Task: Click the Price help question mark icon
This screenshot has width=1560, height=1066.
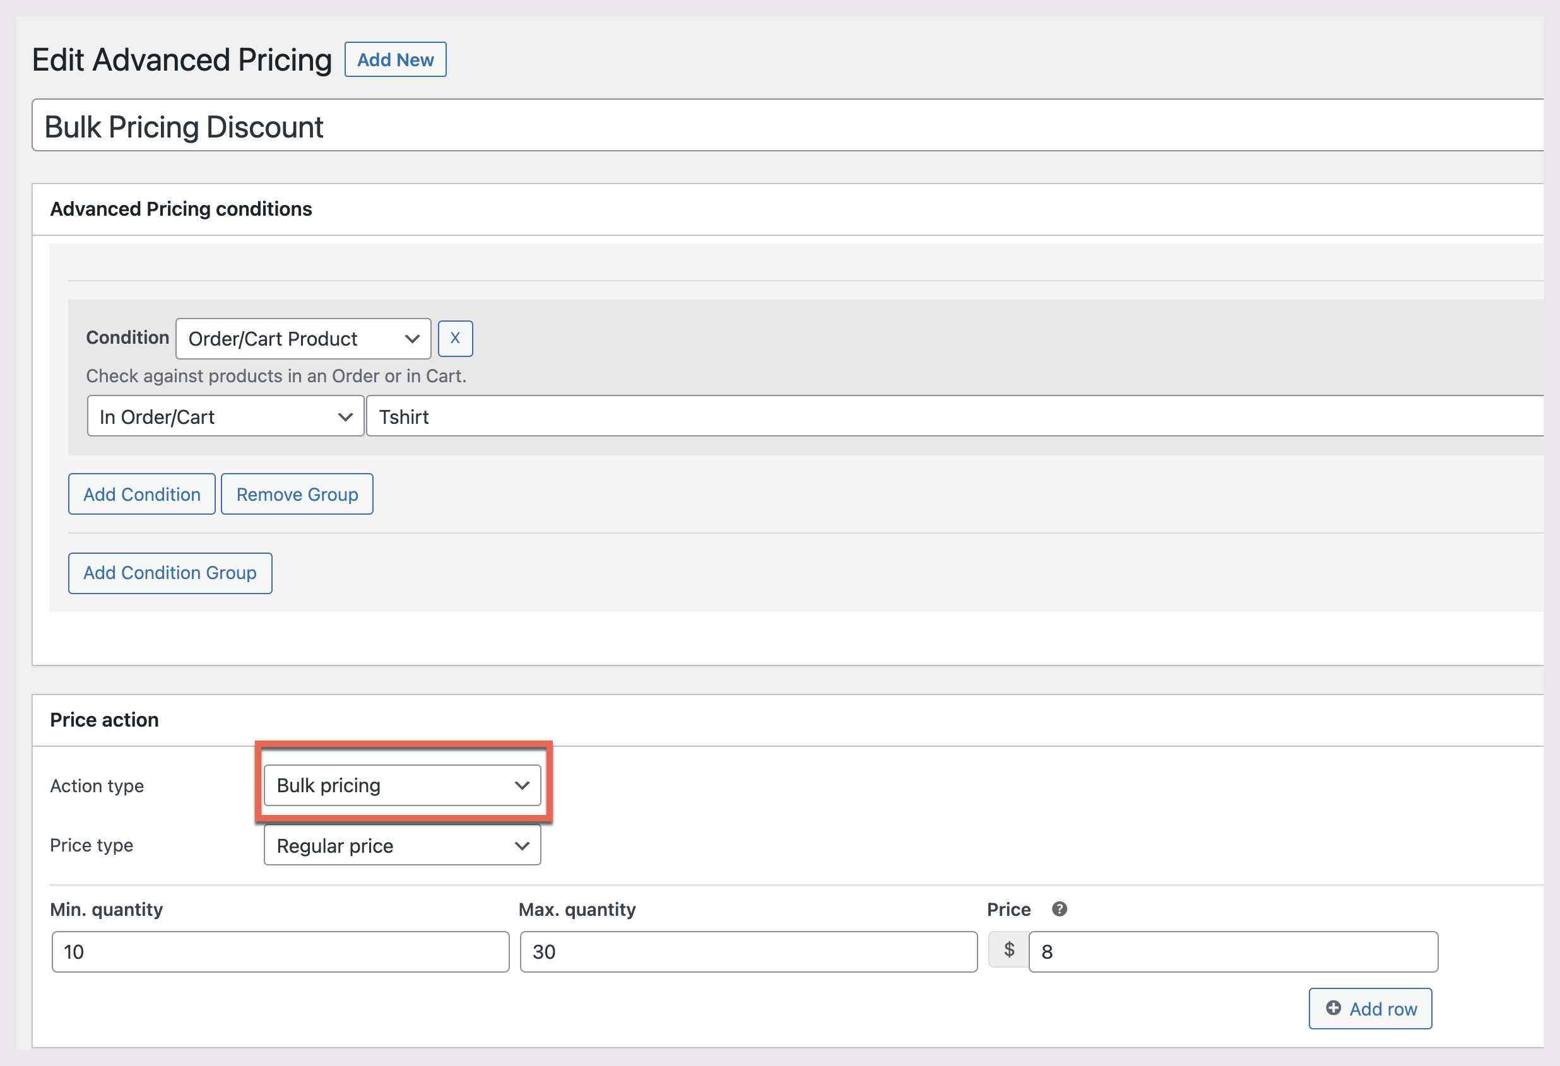Action: coord(1059,909)
